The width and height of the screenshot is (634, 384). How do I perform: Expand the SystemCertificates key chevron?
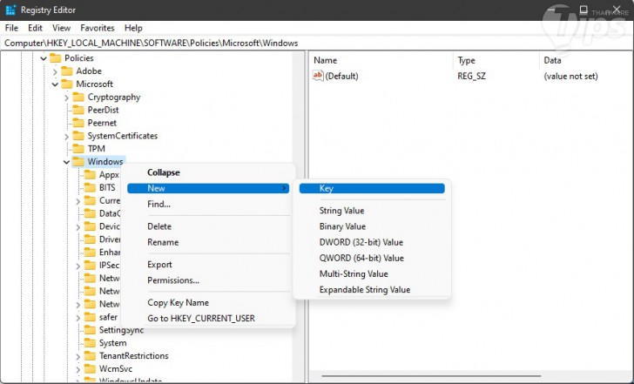point(67,137)
